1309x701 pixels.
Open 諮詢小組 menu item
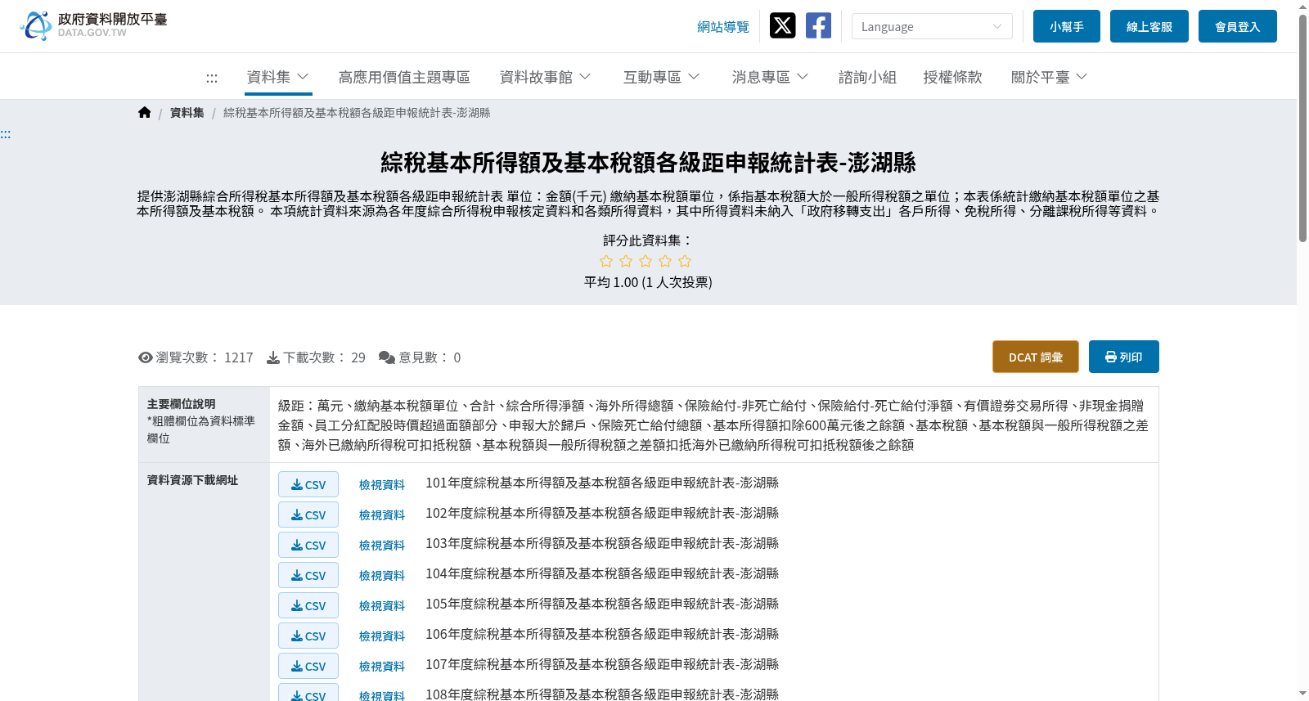coord(867,77)
